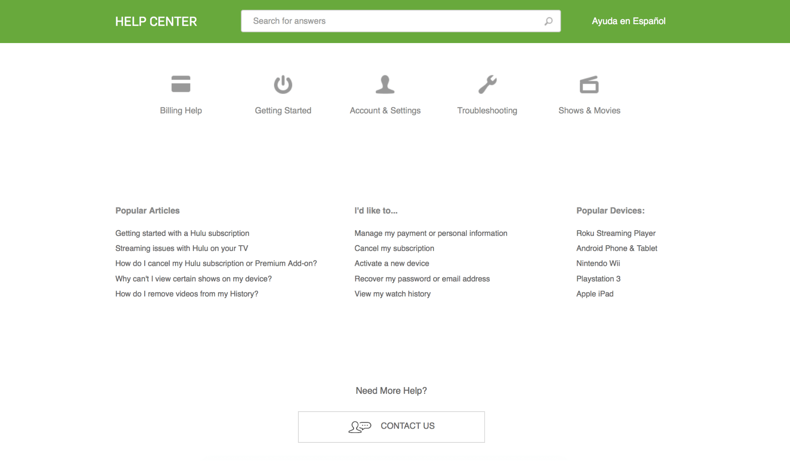
Task: Select the Billing Help card icon
Action: coord(181,84)
